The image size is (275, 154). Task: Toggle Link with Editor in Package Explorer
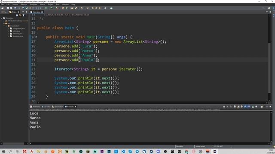(20, 15)
